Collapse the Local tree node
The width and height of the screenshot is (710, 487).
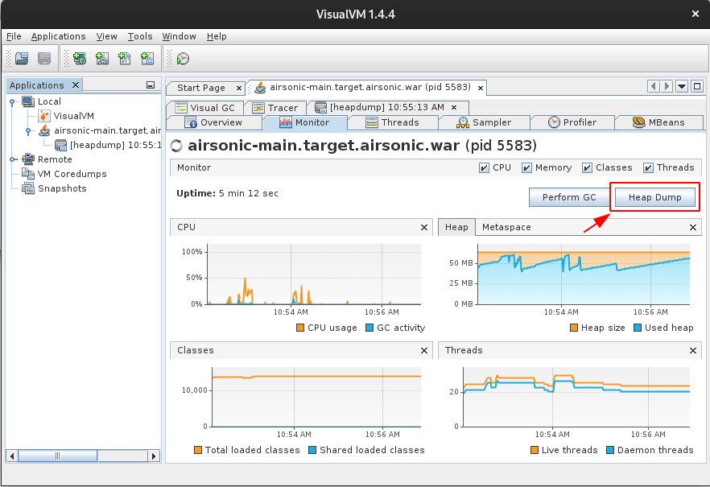(13, 101)
